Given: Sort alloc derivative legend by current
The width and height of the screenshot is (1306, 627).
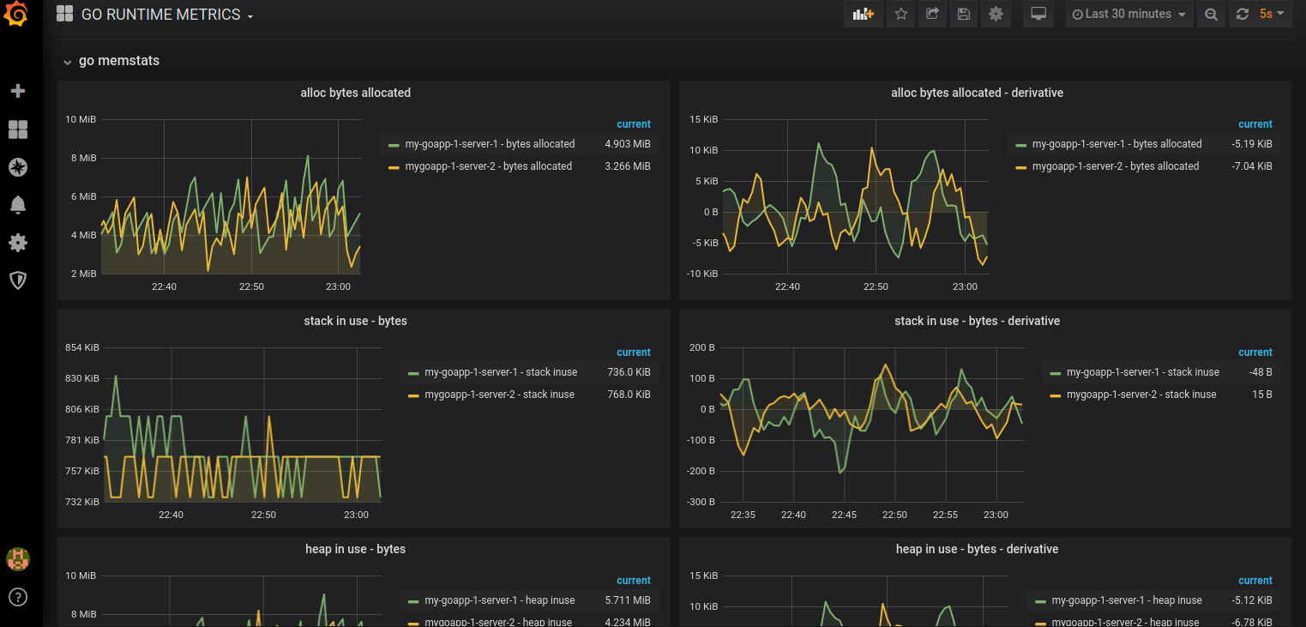Looking at the screenshot, I should click(x=1255, y=124).
